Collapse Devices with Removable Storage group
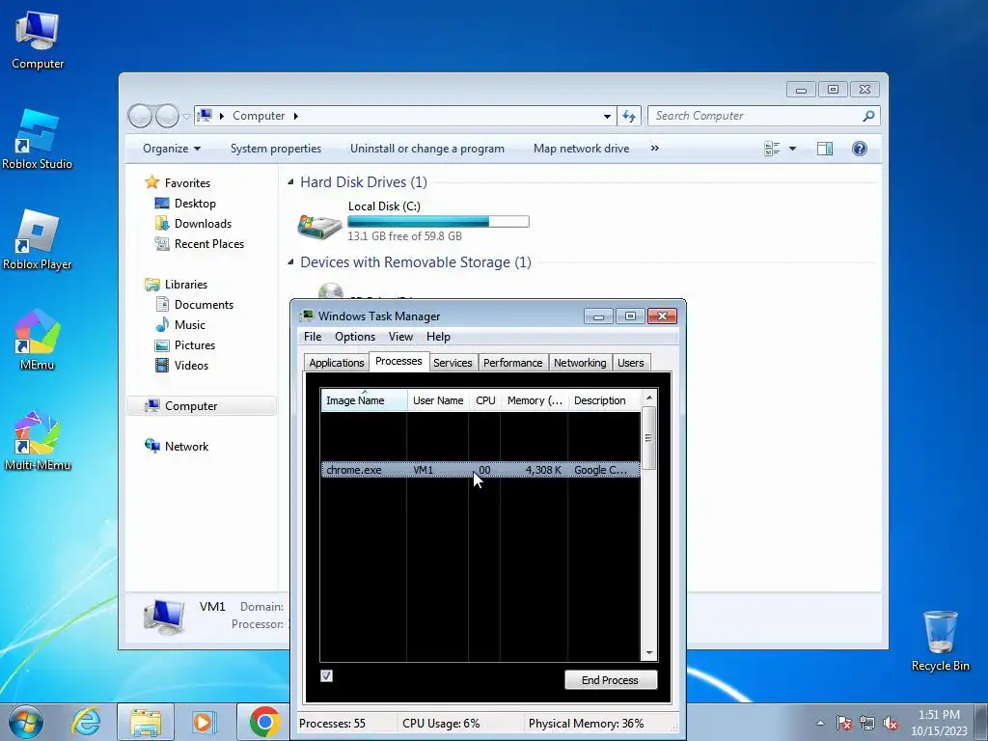This screenshot has height=741, width=988. pyautogui.click(x=290, y=262)
